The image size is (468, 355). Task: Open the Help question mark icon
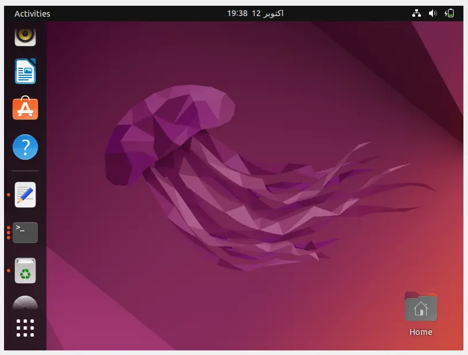(25, 147)
